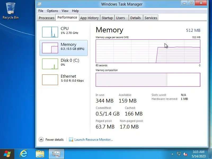The image size is (212, 159).
Task: Click the muted volume tray icon
Action: click(x=185, y=154)
